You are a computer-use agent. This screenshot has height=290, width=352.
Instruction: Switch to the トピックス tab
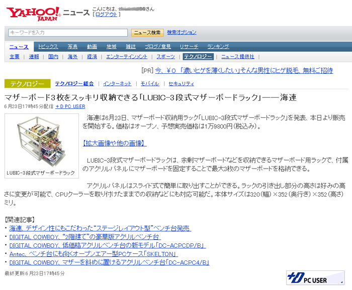pyautogui.click(x=48, y=47)
